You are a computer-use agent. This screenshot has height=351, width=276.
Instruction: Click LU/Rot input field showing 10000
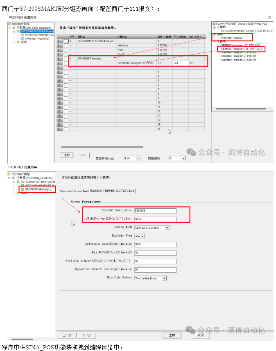coord(155,219)
